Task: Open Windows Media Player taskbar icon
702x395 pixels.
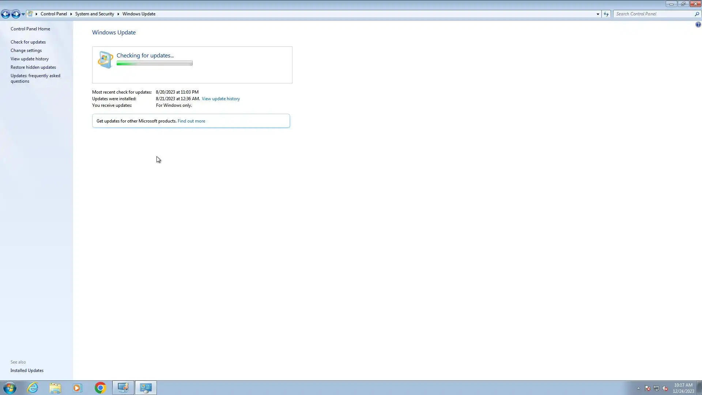Action: pos(78,388)
